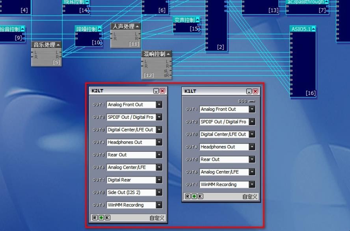Close the K2LT window
Screen dimensions: 350x231
162,91
